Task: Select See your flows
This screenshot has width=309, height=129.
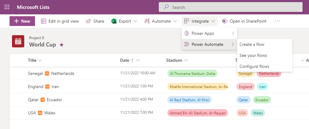Action: pos(253,55)
